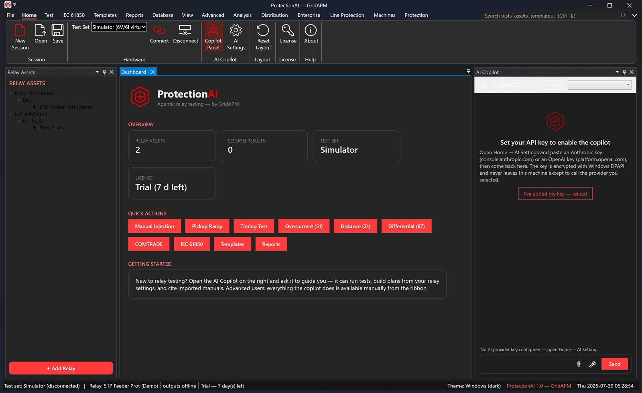This screenshot has height=393, width=642.
Task: Switch to the IEC 61850 ribbon tab
Action: tap(73, 15)
